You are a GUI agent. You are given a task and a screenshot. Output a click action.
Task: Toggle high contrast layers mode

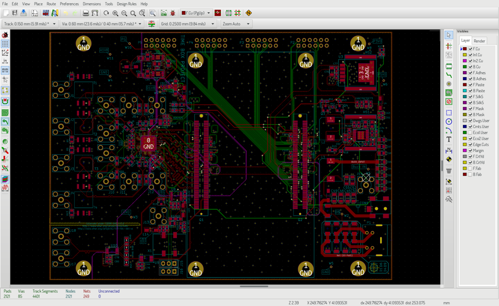[x=5, y=179]
